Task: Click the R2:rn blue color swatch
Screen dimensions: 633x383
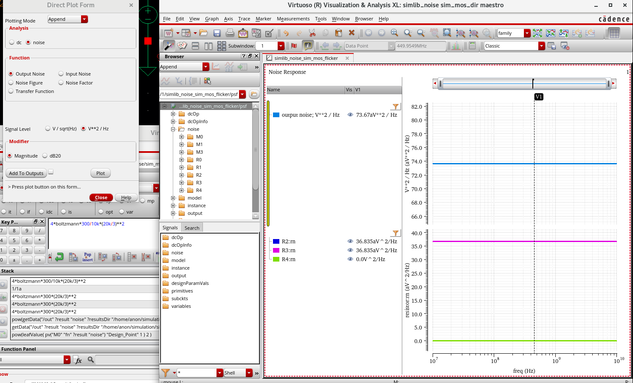Action: [x=276, y=242]
